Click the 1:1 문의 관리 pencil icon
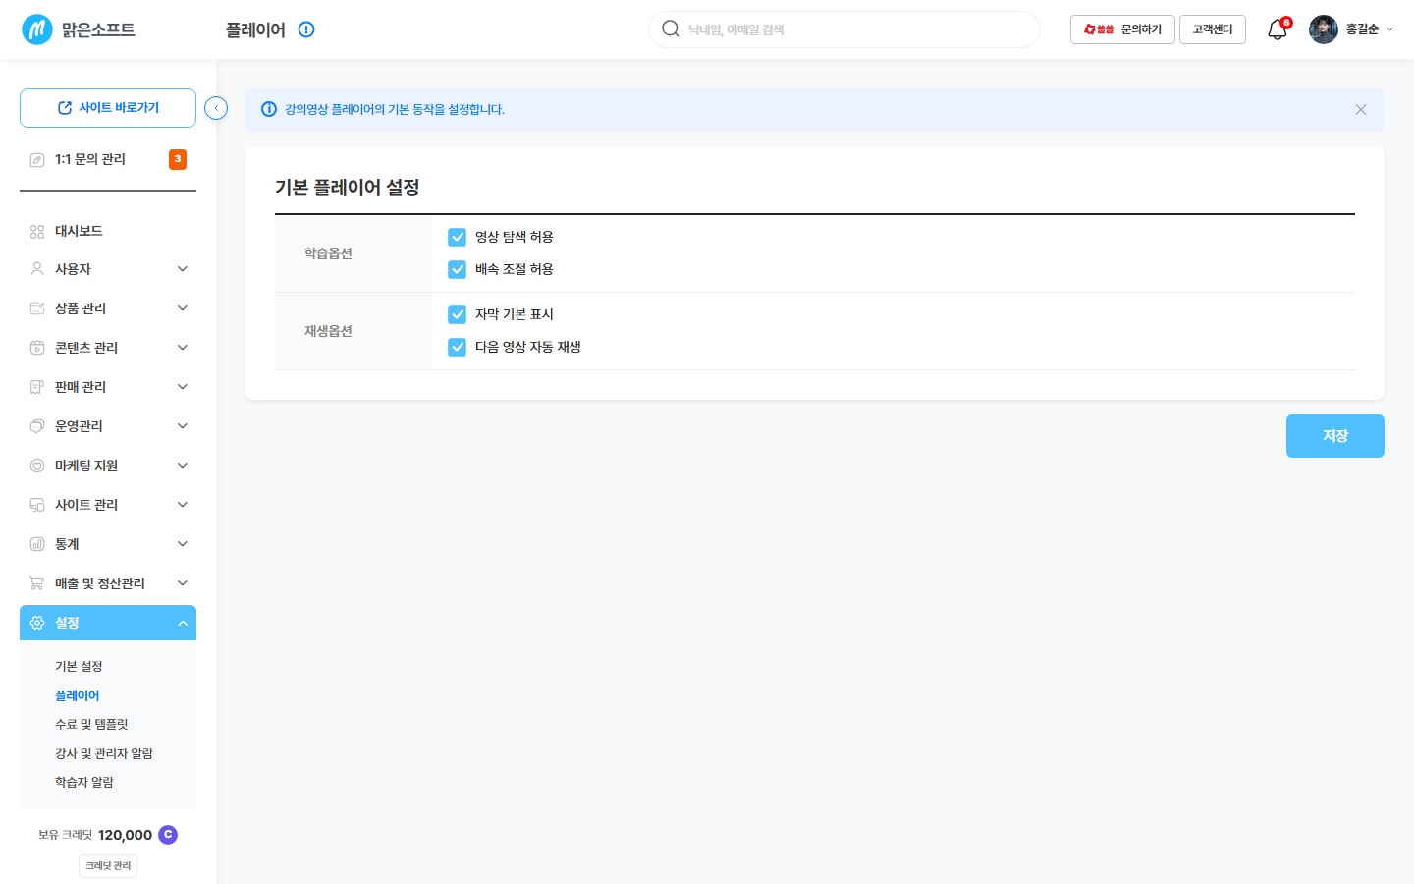This screenshot has height=884, width=1414. (x=37, y=160)
